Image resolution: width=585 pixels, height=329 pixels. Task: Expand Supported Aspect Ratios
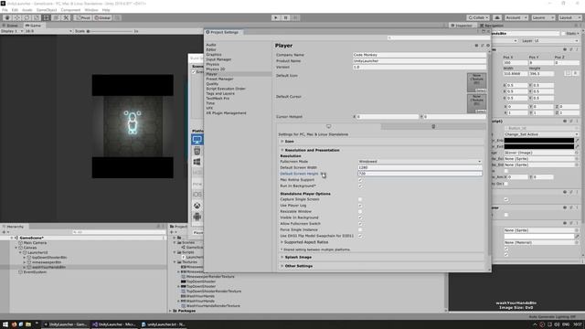tap(304, 242)
